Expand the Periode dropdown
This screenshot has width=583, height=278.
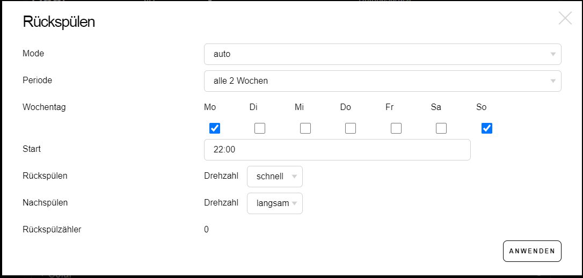tap(382, 81)
